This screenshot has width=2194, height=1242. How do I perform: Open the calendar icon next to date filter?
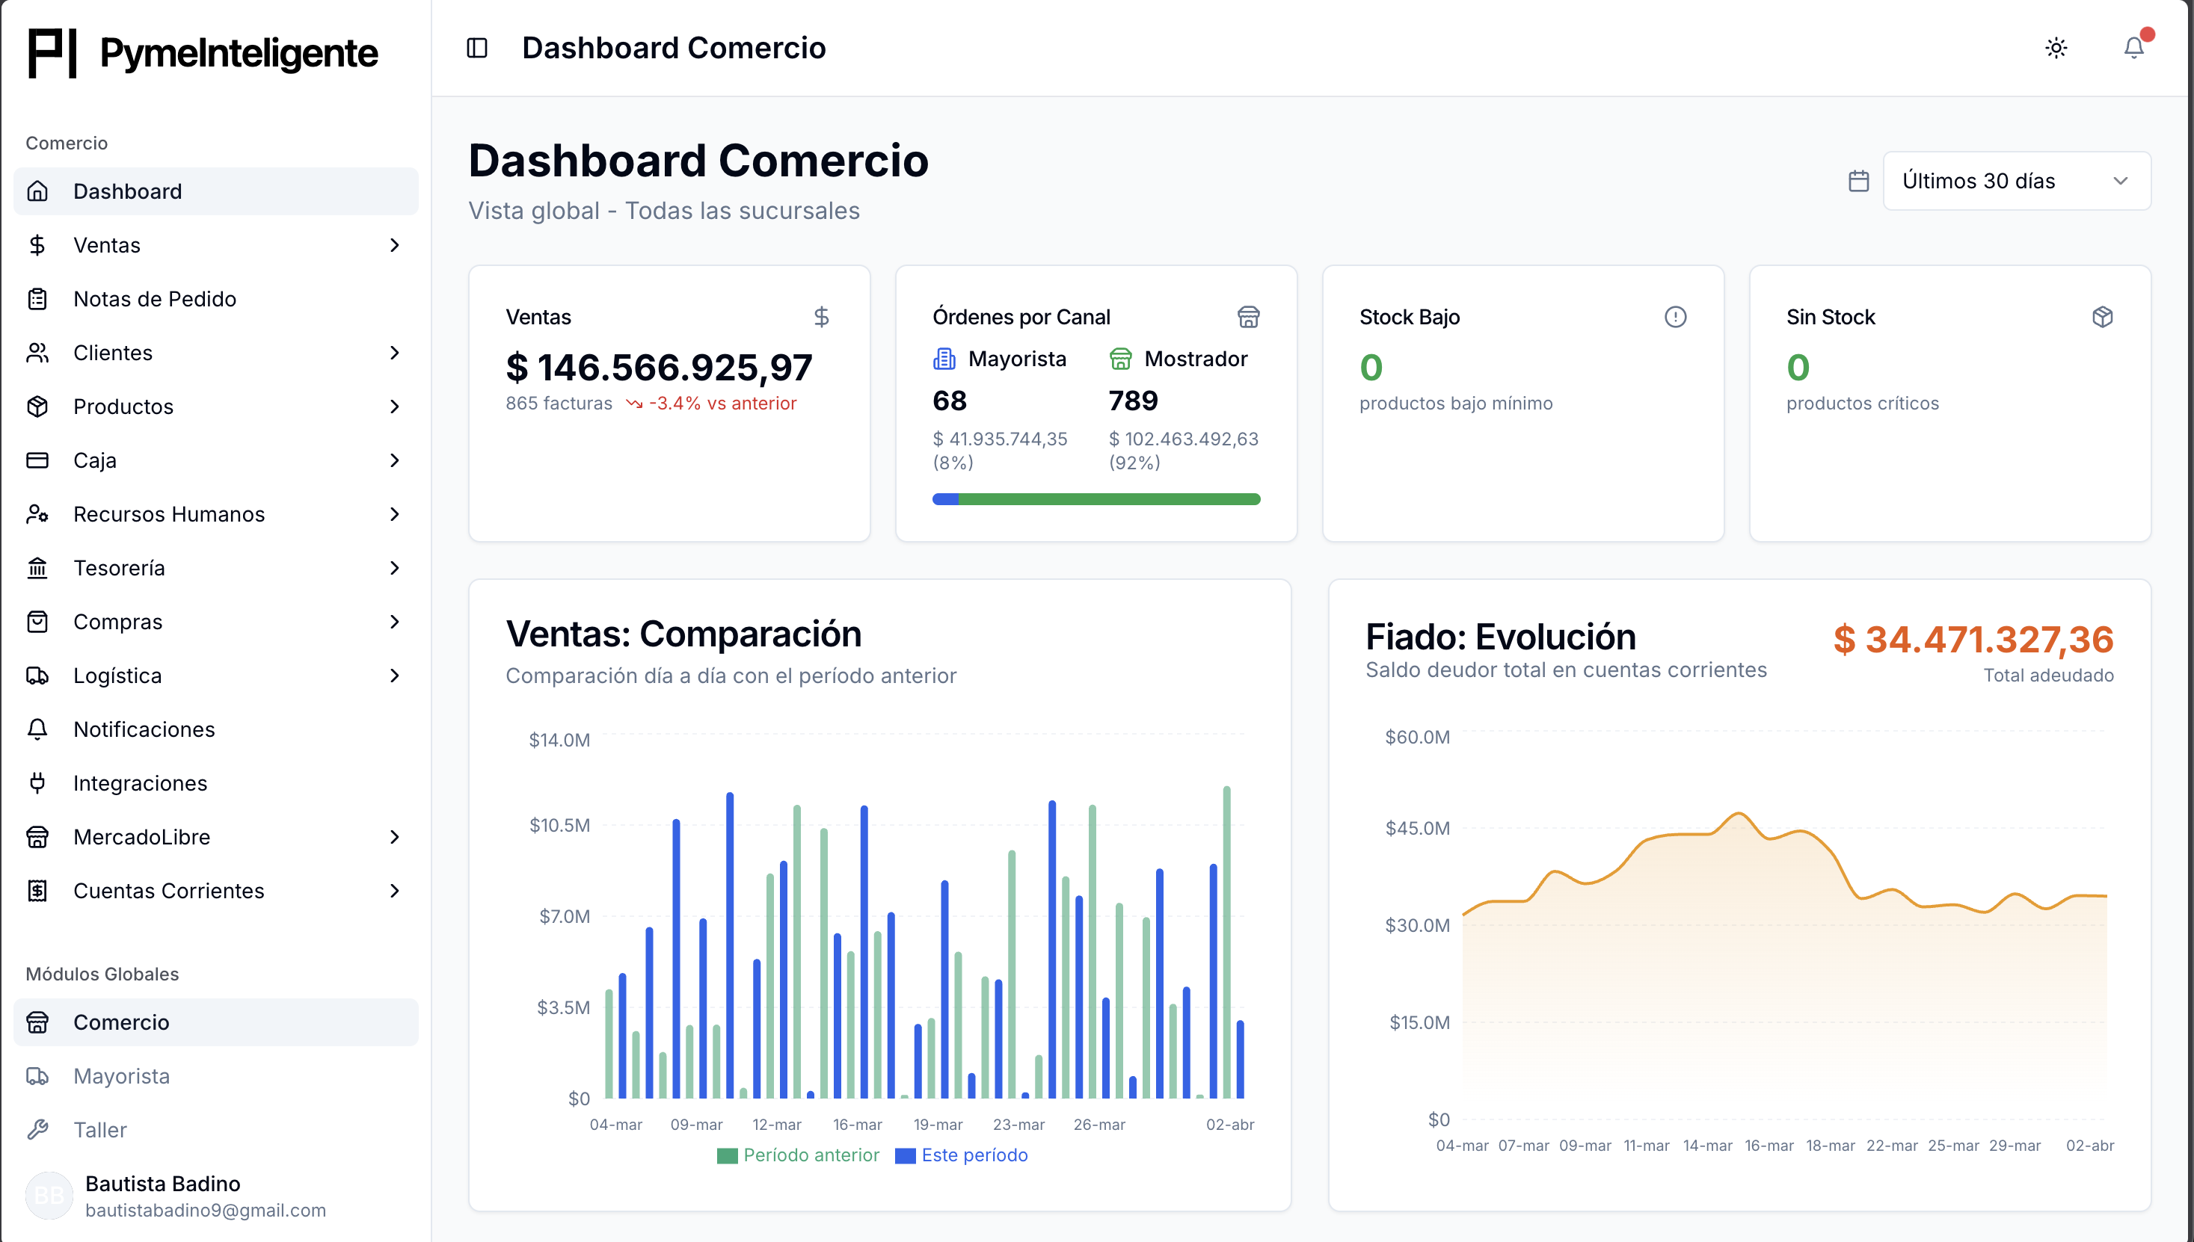coord(1859,181)
